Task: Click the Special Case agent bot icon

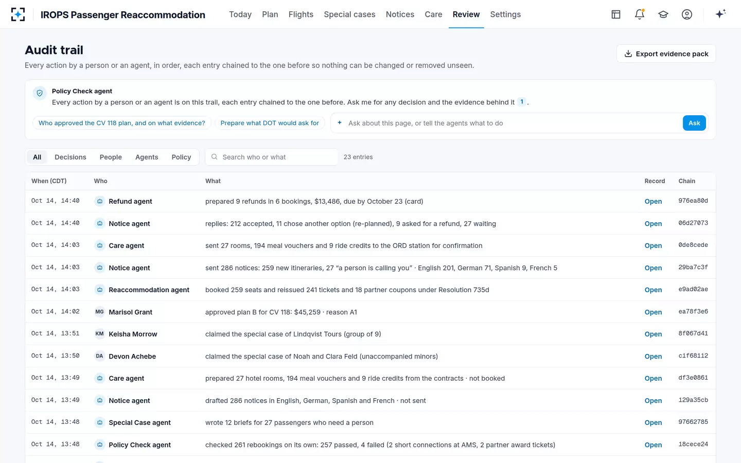Action: (100, 422)
